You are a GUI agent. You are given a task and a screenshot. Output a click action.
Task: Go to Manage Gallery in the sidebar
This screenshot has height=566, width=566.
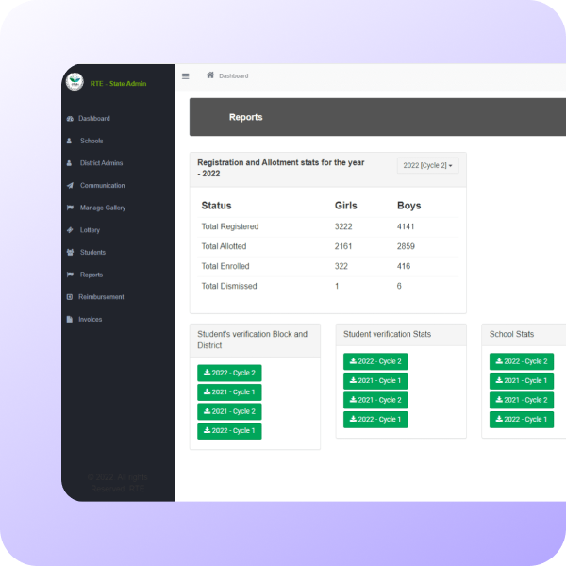click(102, 208)
